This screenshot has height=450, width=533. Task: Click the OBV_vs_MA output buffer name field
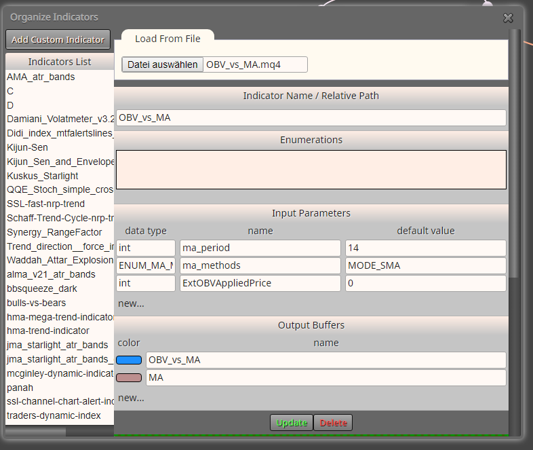326,360
